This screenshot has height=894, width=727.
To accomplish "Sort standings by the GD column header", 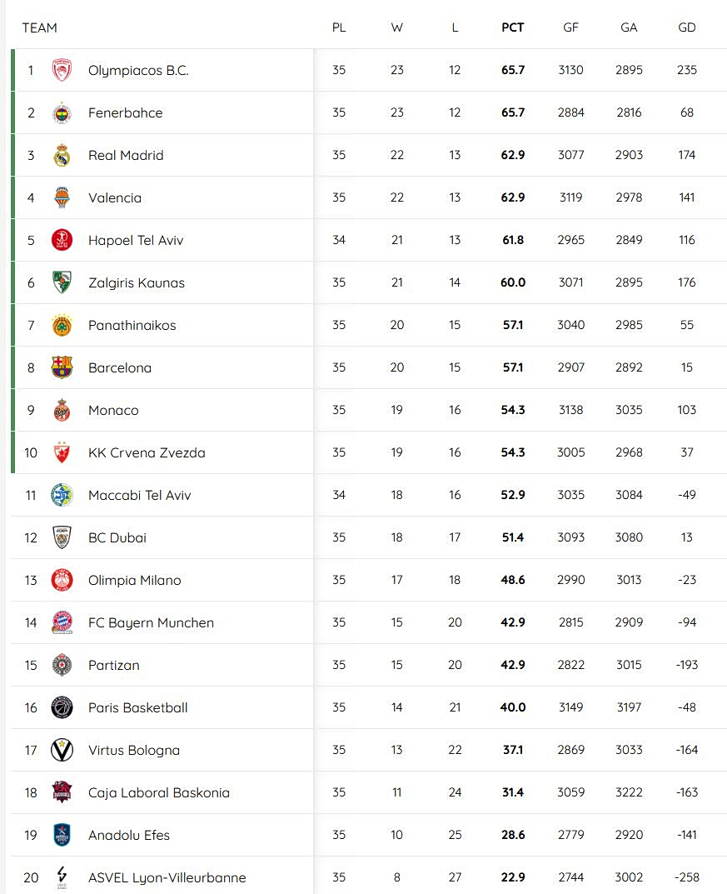I will click(686, 27).
